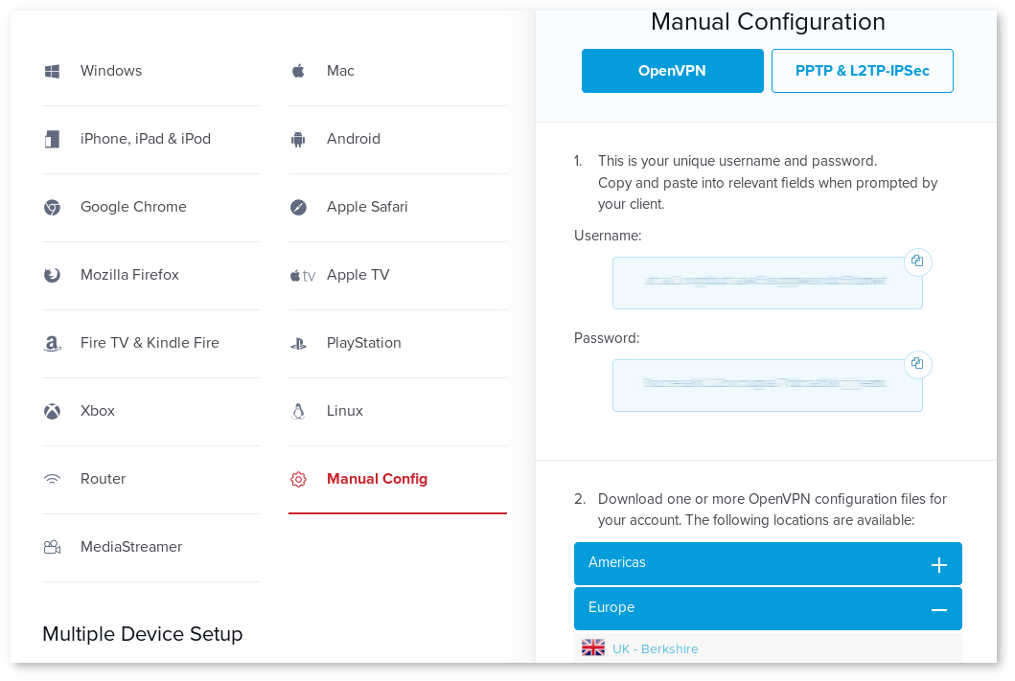Open Fire TV & Kindle Fire setup
1015x681 pixels.
150,343
